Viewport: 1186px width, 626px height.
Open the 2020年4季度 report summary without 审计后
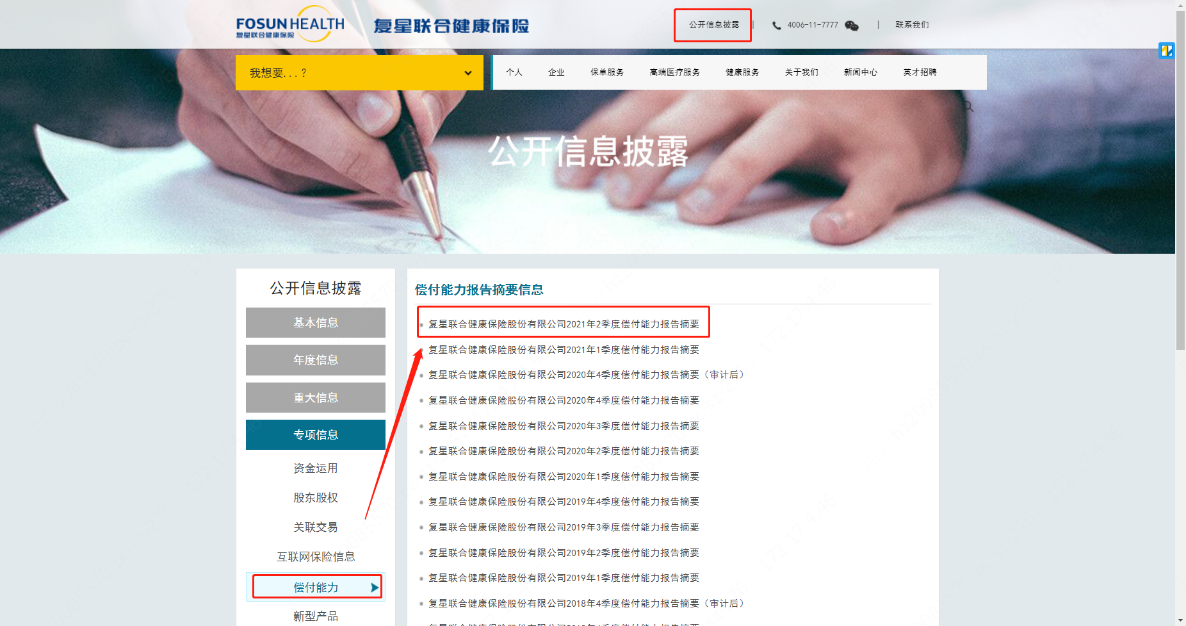click(564, 400)
